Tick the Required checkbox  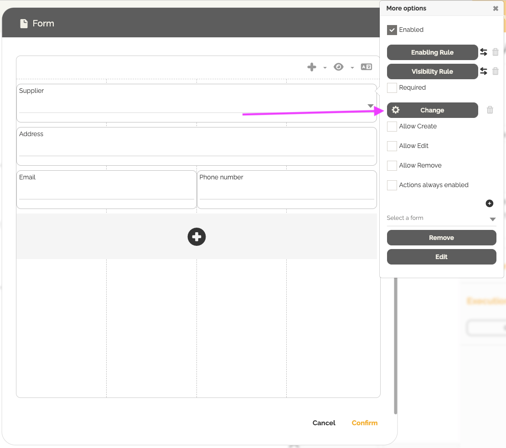pyautogui.click(x=392, y=88)
